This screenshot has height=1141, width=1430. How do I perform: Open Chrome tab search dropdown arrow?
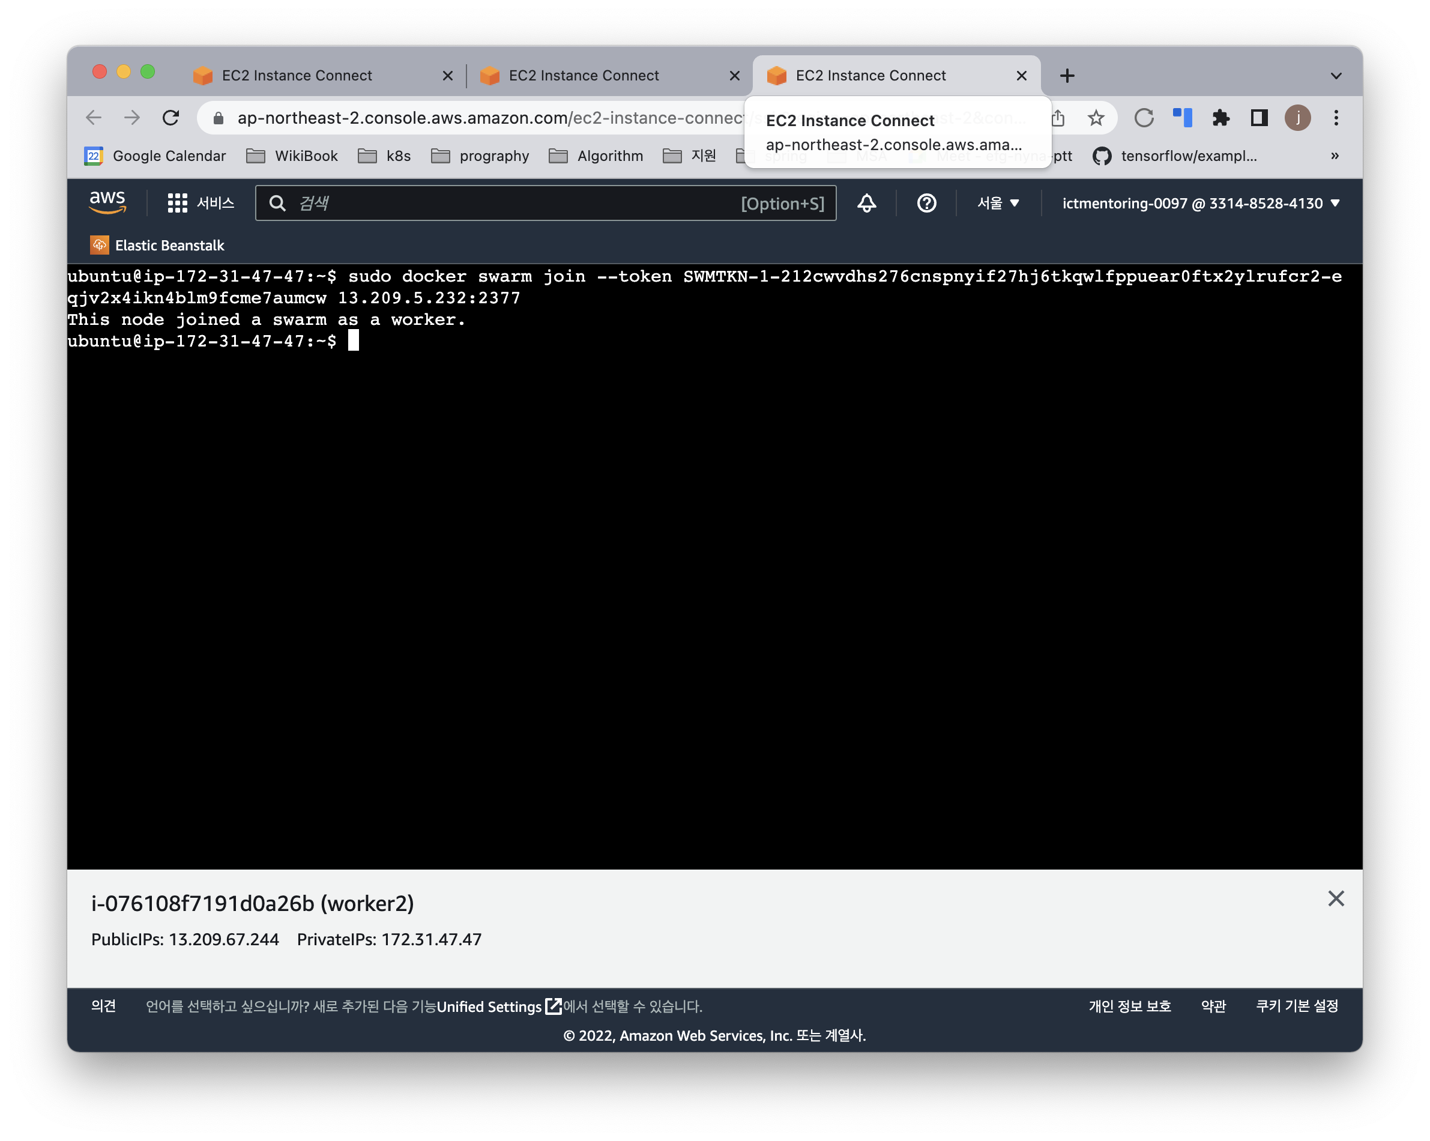1336,76
